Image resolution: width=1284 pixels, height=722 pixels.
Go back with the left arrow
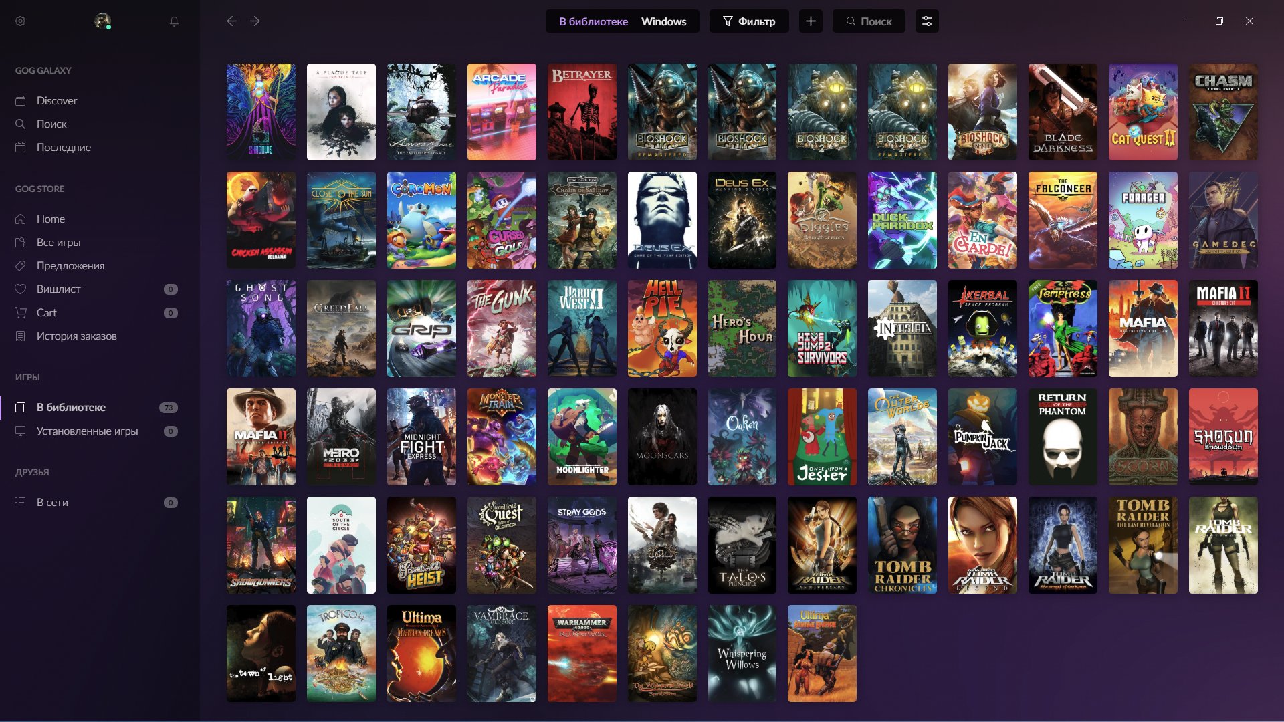(x=231, y=21)
